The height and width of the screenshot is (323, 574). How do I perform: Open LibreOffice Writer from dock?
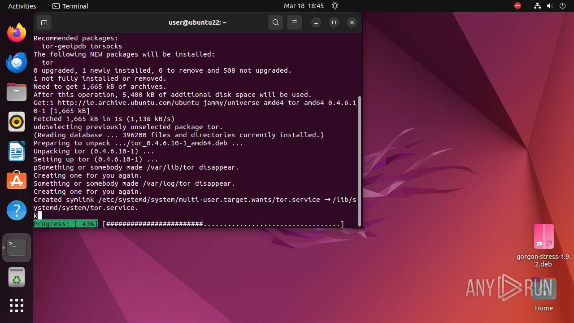point(17,151)
